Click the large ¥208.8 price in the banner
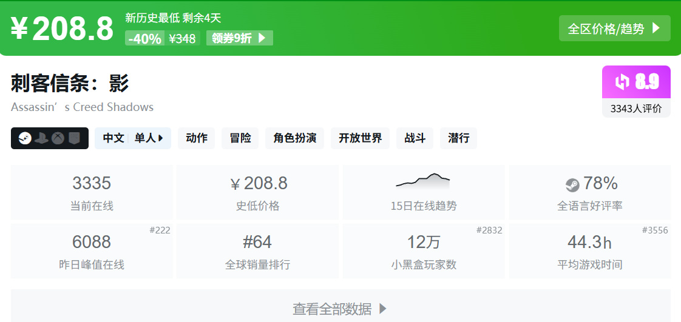Image resolution: width=681 pixels, height=322 pixels. tap(62, 30)
